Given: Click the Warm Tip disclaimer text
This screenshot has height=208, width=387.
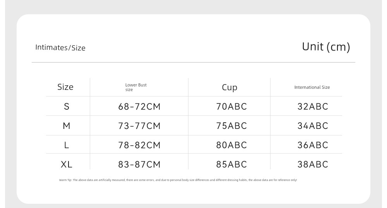Looking at the screenshot, I should [178, 180].
